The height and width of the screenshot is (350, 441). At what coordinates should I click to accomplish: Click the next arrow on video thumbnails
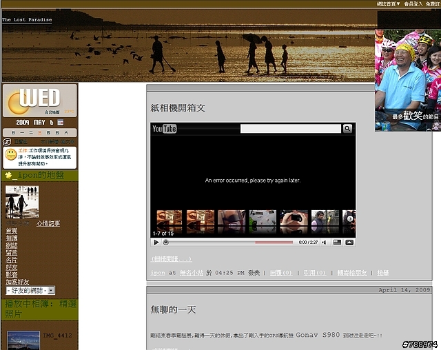(350, 218)
